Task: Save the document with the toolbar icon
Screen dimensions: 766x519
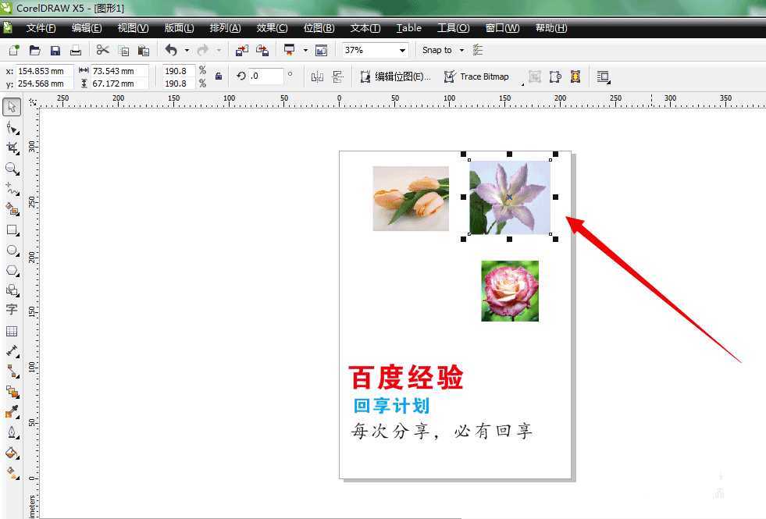Action: (x=55, y=49)
